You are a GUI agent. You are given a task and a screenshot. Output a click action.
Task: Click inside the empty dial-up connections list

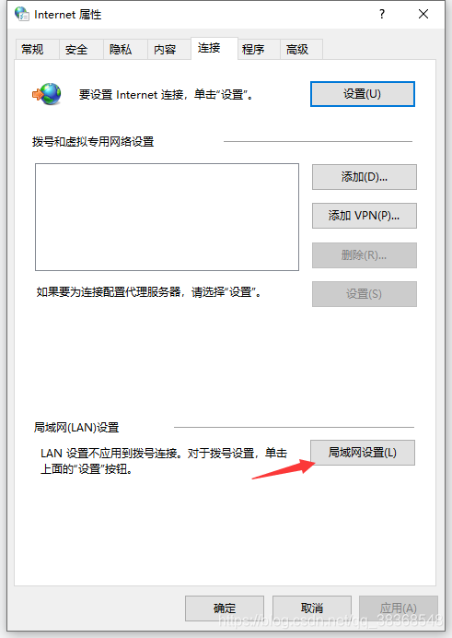167,217
